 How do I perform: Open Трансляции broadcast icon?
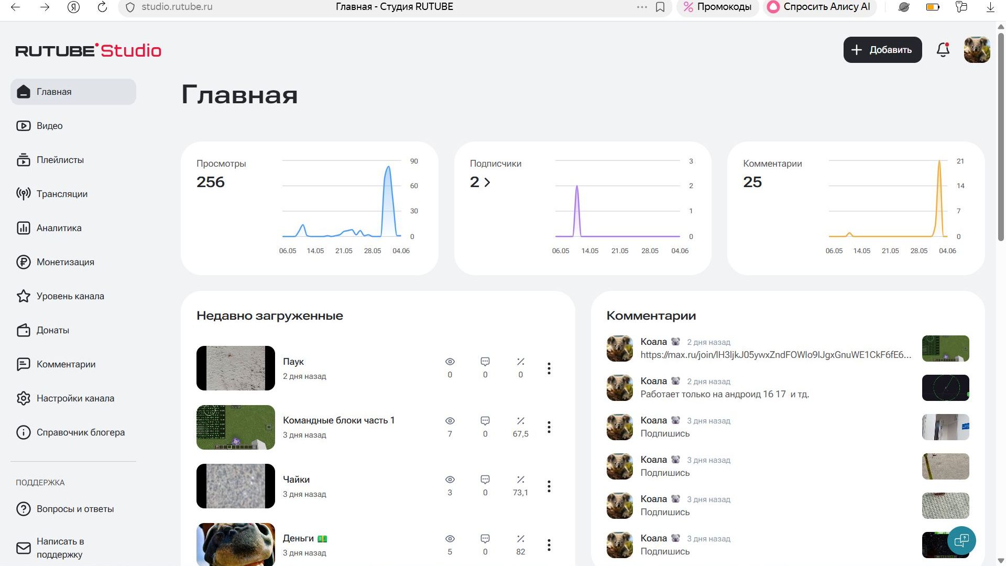(24, 194)
